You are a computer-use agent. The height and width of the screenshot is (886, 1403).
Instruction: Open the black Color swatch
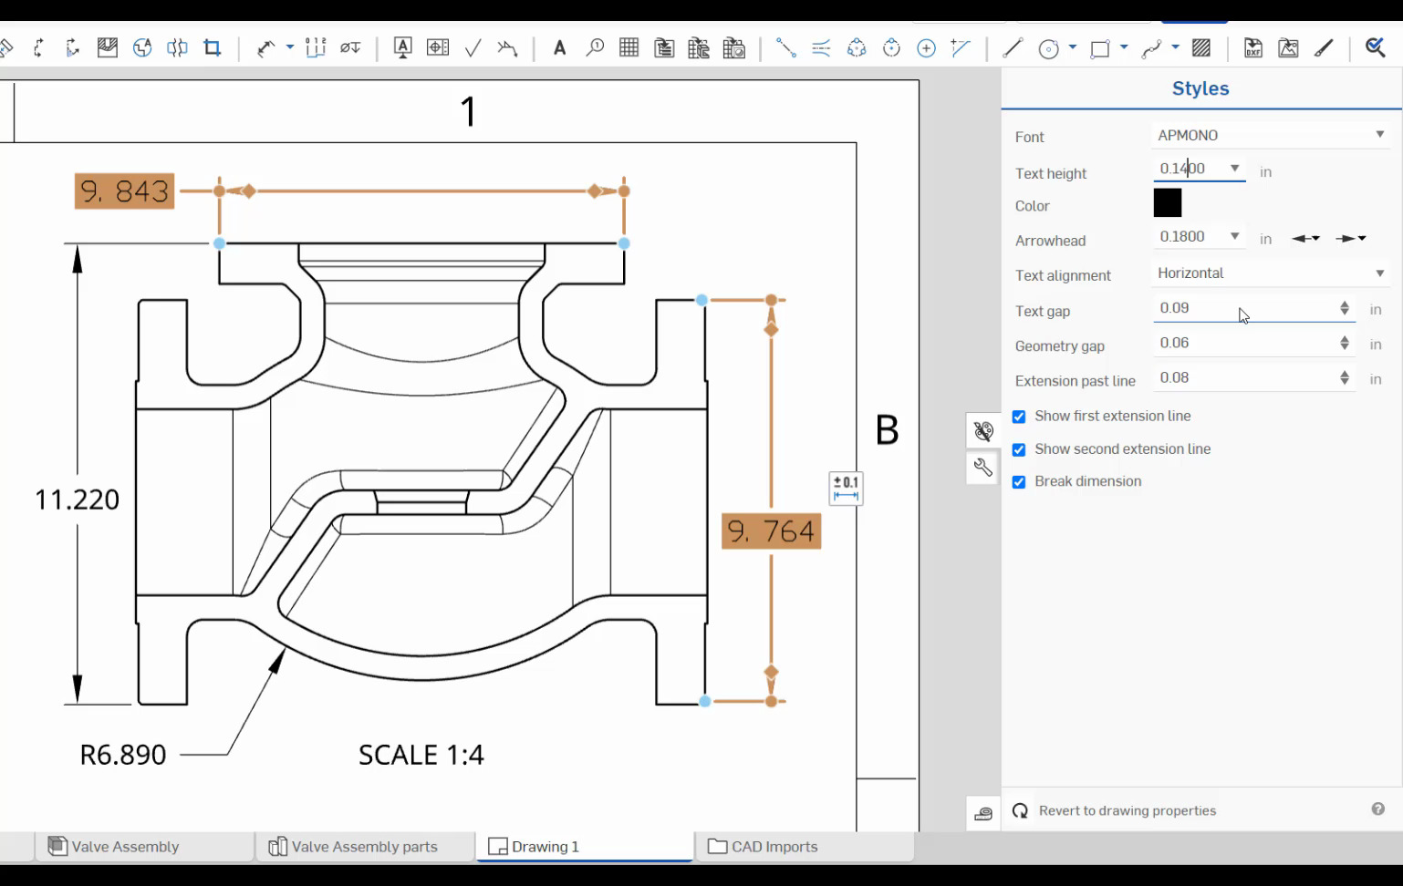pos(1168,202)
